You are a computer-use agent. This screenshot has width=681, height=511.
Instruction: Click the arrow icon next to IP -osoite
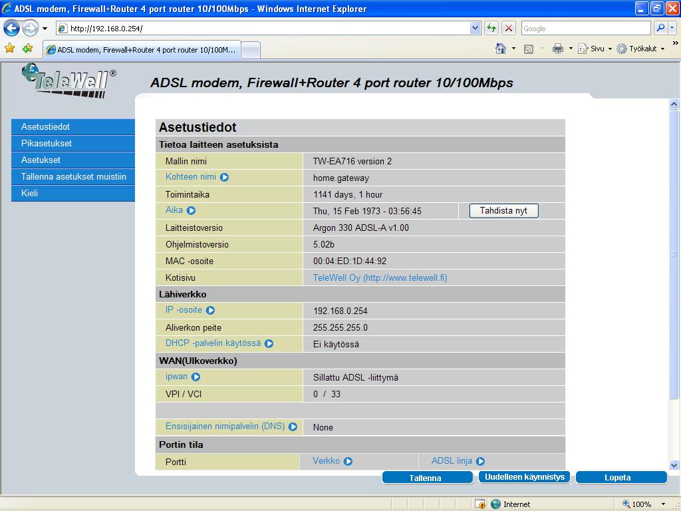point(210,311)
